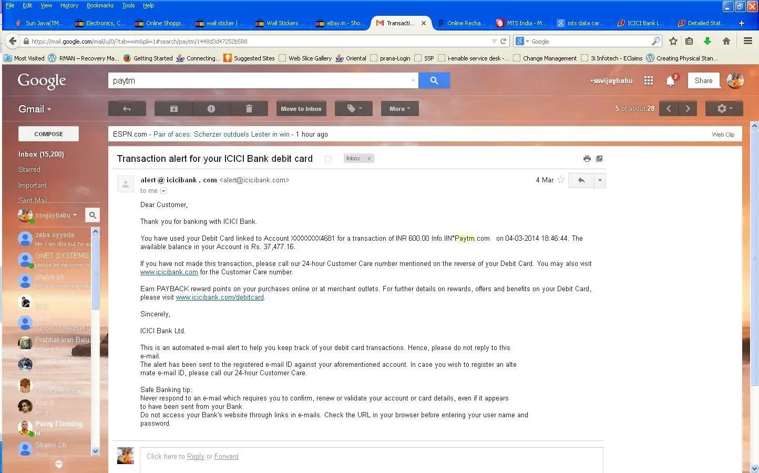759x473 pixels.
Task: Open the Google apps grid
Action: click(649, 80)
